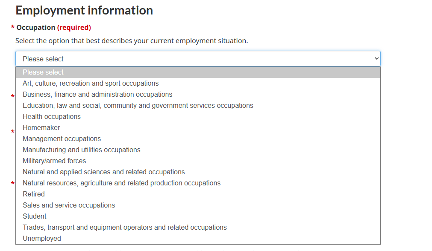Select Business, finance and administration occupations
The width and height of the screenshot is (432, 251).
tap(198, 95)
